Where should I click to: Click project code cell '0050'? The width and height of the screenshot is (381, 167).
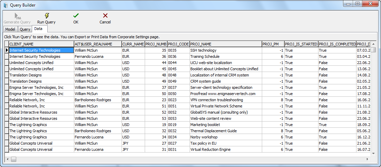click(178, 94)
